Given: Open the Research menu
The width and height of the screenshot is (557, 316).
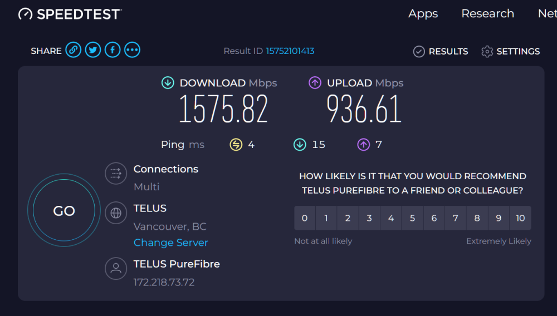Looking at the screenshot, I should [487, 13].
